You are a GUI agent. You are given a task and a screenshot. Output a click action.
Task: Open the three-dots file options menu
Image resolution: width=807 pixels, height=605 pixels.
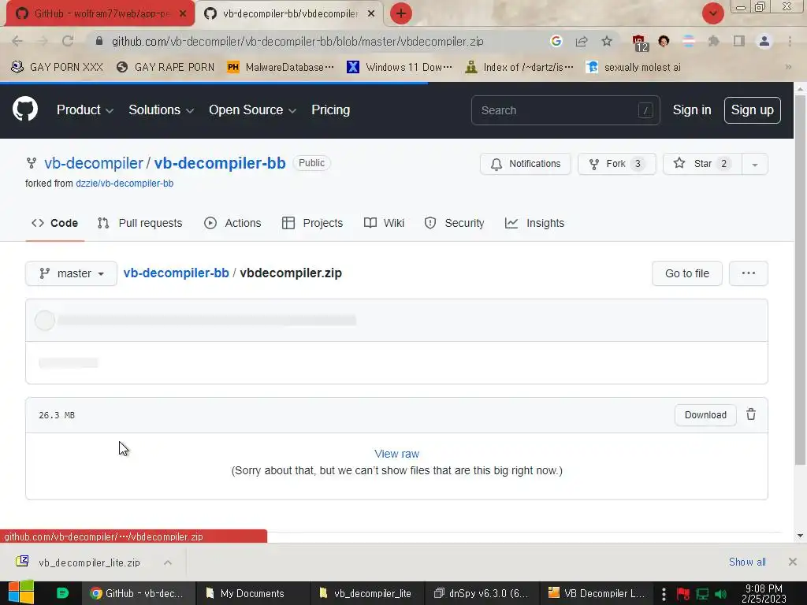coord(749,273)
